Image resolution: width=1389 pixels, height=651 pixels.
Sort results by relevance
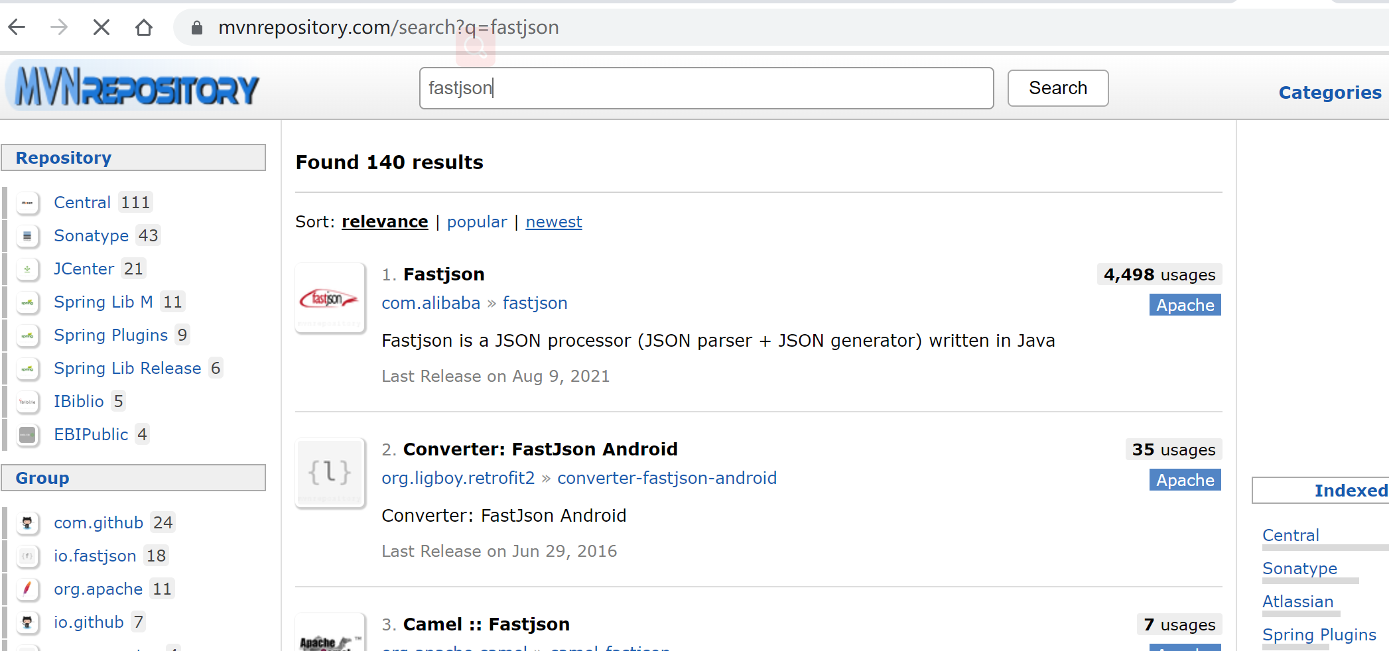(x=385, y=222)
